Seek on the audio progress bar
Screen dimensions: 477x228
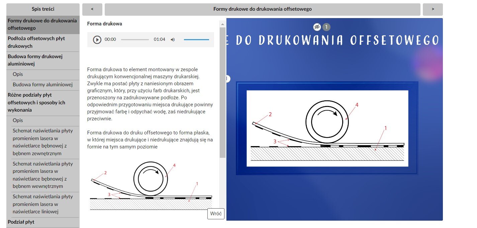(135, 39)
